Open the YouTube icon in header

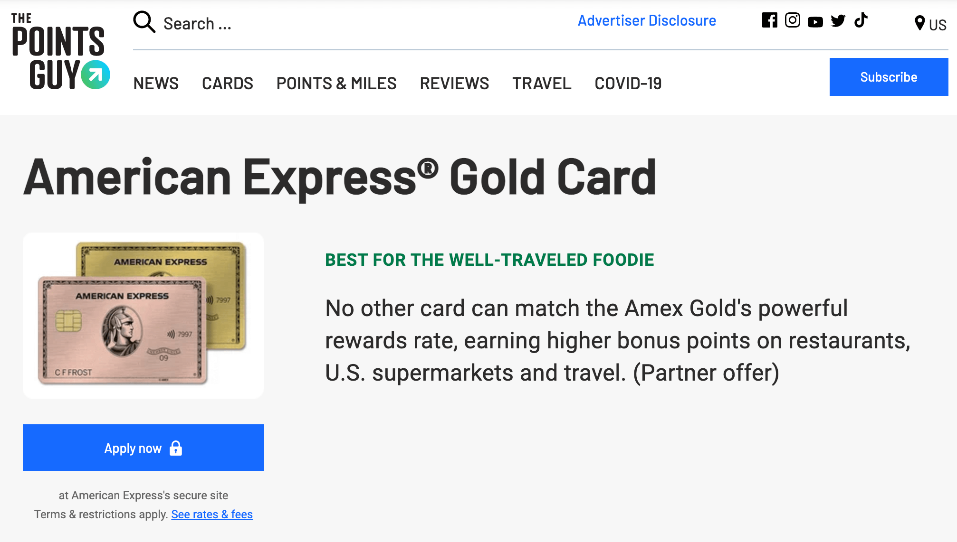coord(815,22)
